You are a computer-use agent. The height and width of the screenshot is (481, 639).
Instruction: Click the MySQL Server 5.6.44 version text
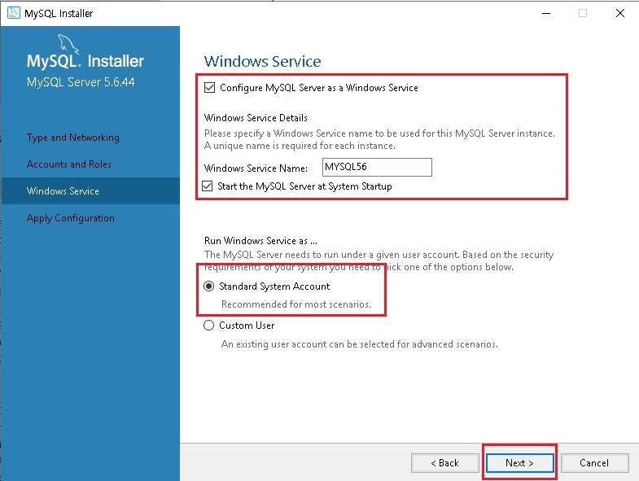81,82
